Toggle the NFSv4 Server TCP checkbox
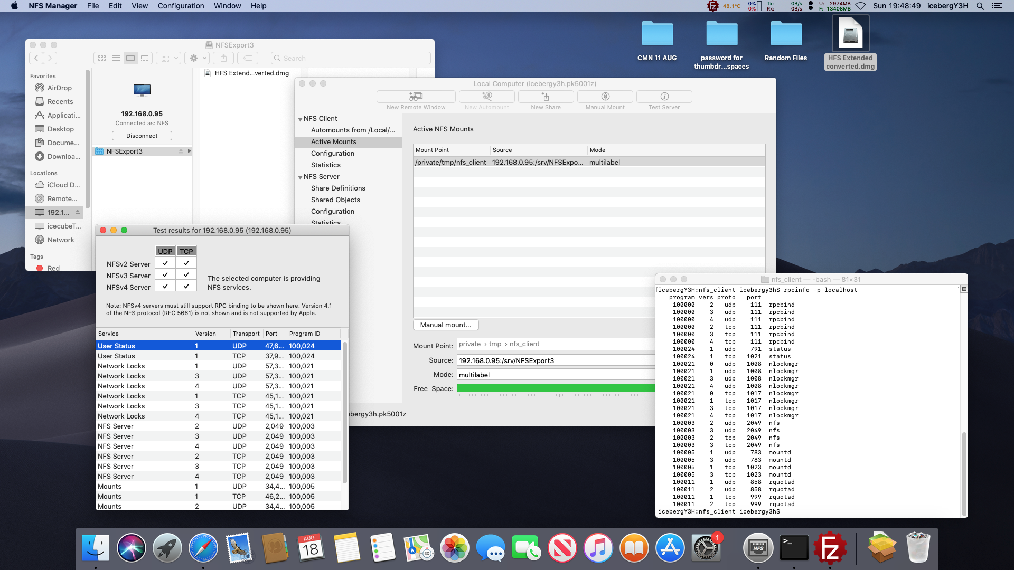The width and height of the screenshot is (1014, 570). point(186,286)
